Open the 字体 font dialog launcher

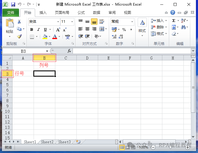click(73, 44)
